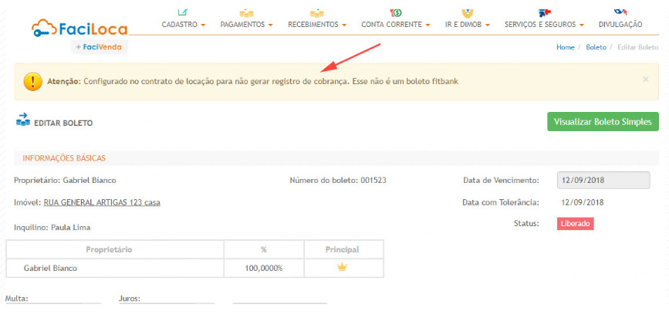Click the Pagamentos money icon

point(246,12)
